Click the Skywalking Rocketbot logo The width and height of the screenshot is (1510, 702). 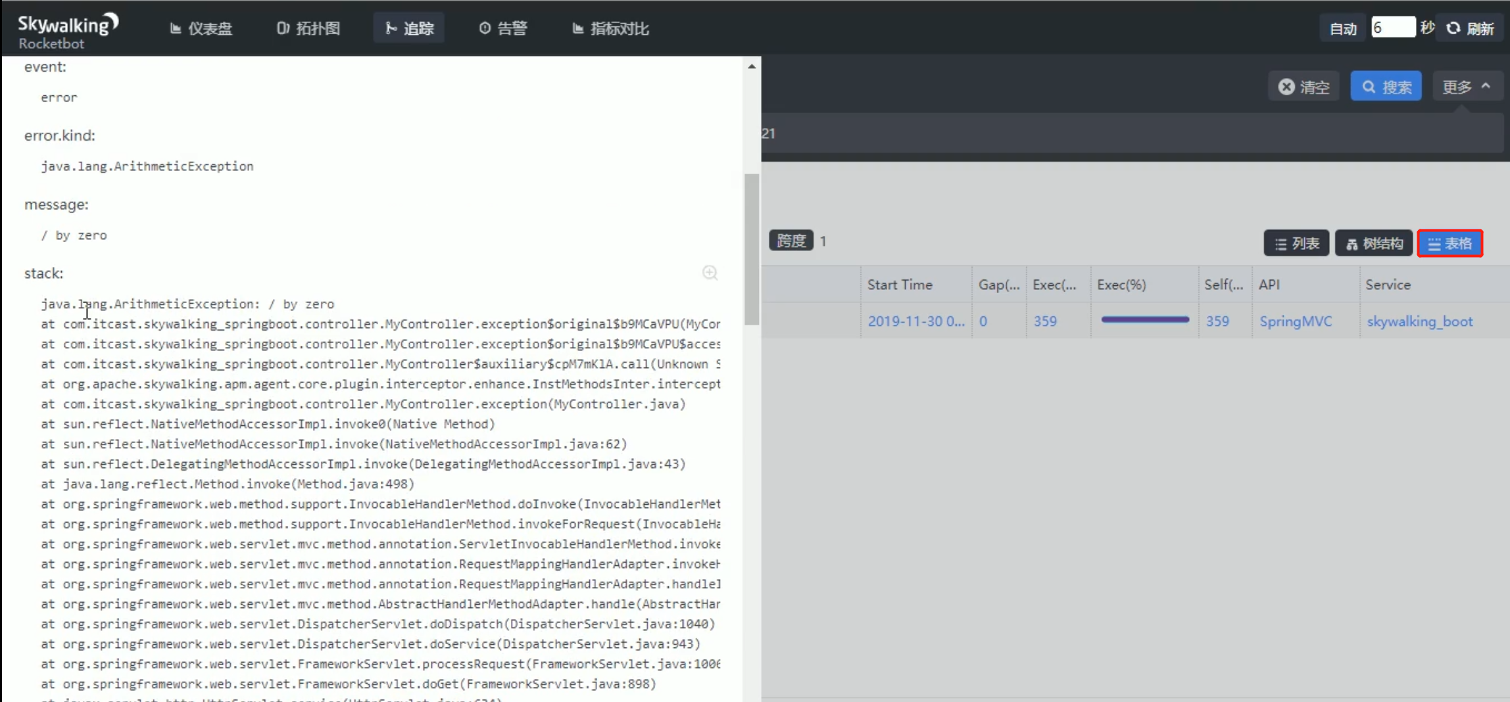(68, 30)
